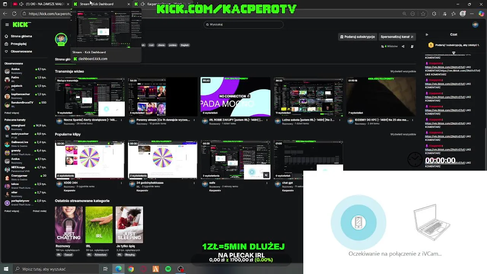
Task: Click the polska tag chip
Action: point(173,45)
